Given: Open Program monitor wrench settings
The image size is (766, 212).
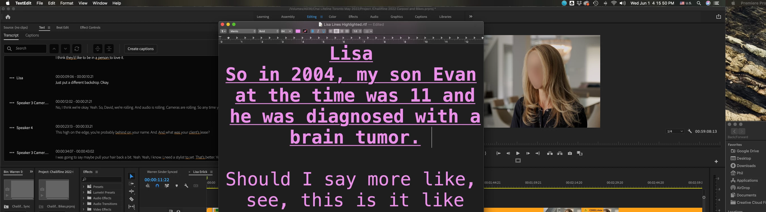Looking at the screenshot, I should [x=690, y=131].
